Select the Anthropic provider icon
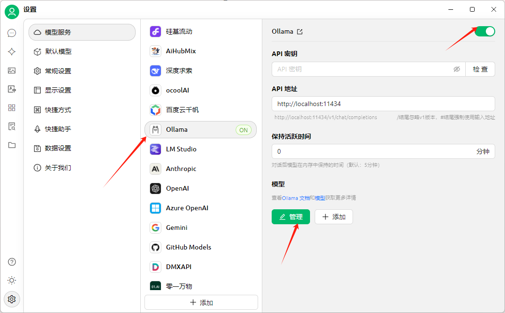505x313 pixels. pos(156,169)
